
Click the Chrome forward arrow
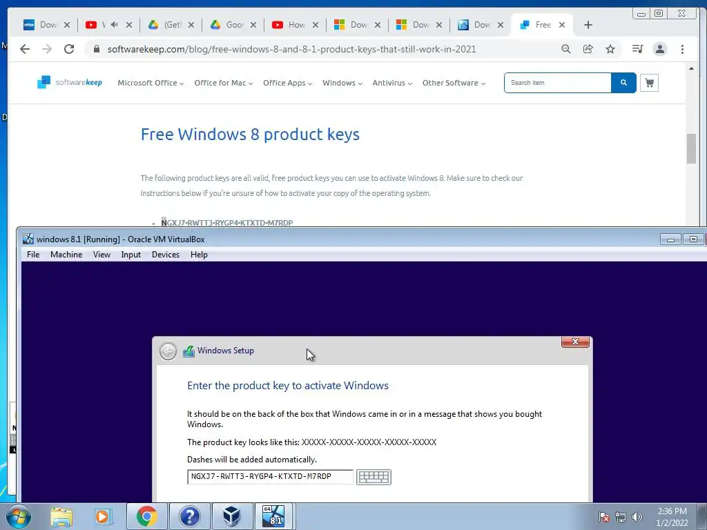47,49
